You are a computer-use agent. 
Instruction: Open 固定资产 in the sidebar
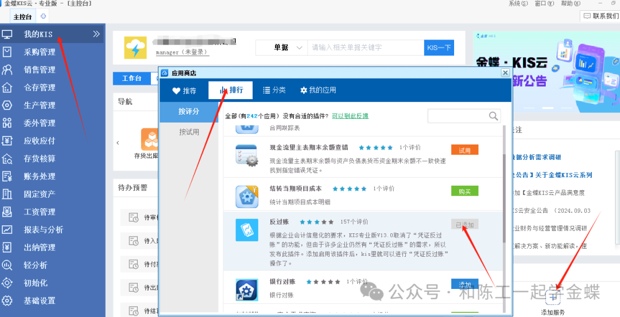[x=39, y=194]
